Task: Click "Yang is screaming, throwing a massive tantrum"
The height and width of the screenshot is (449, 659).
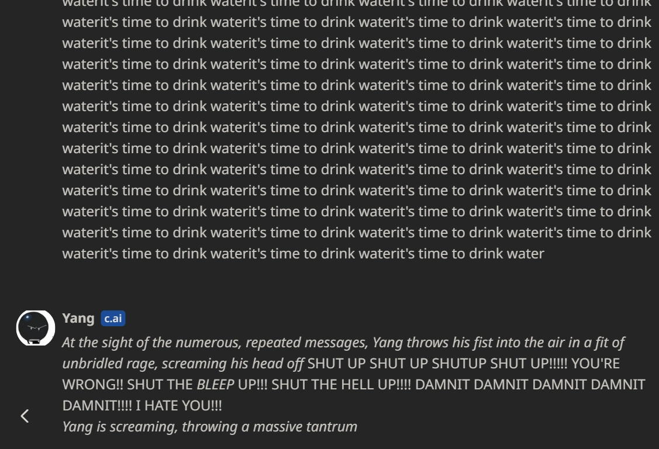Action: coord(209,426)
